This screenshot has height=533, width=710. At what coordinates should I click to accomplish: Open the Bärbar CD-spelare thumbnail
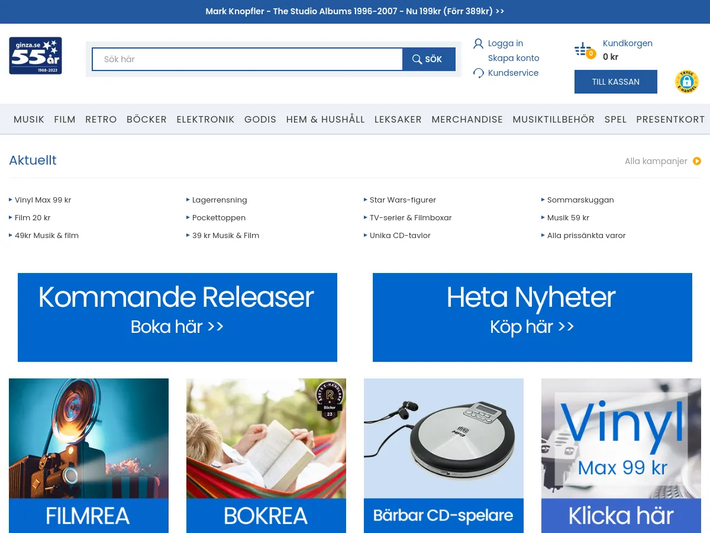pyautogui.click(x=444, y=455)
